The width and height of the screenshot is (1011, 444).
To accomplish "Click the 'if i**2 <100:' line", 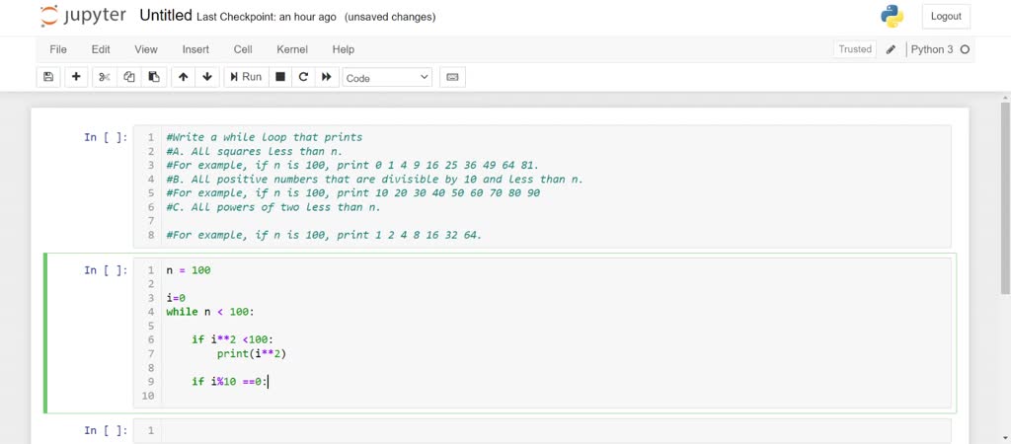I will 233,339.
